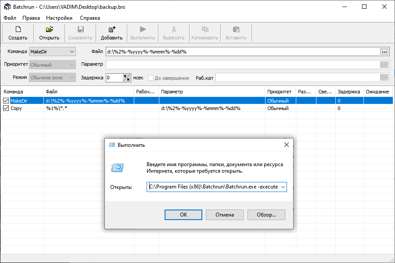Click Обычный in the MakeDir row
This screenshot has width=395, height=263.
coord(278,101)
